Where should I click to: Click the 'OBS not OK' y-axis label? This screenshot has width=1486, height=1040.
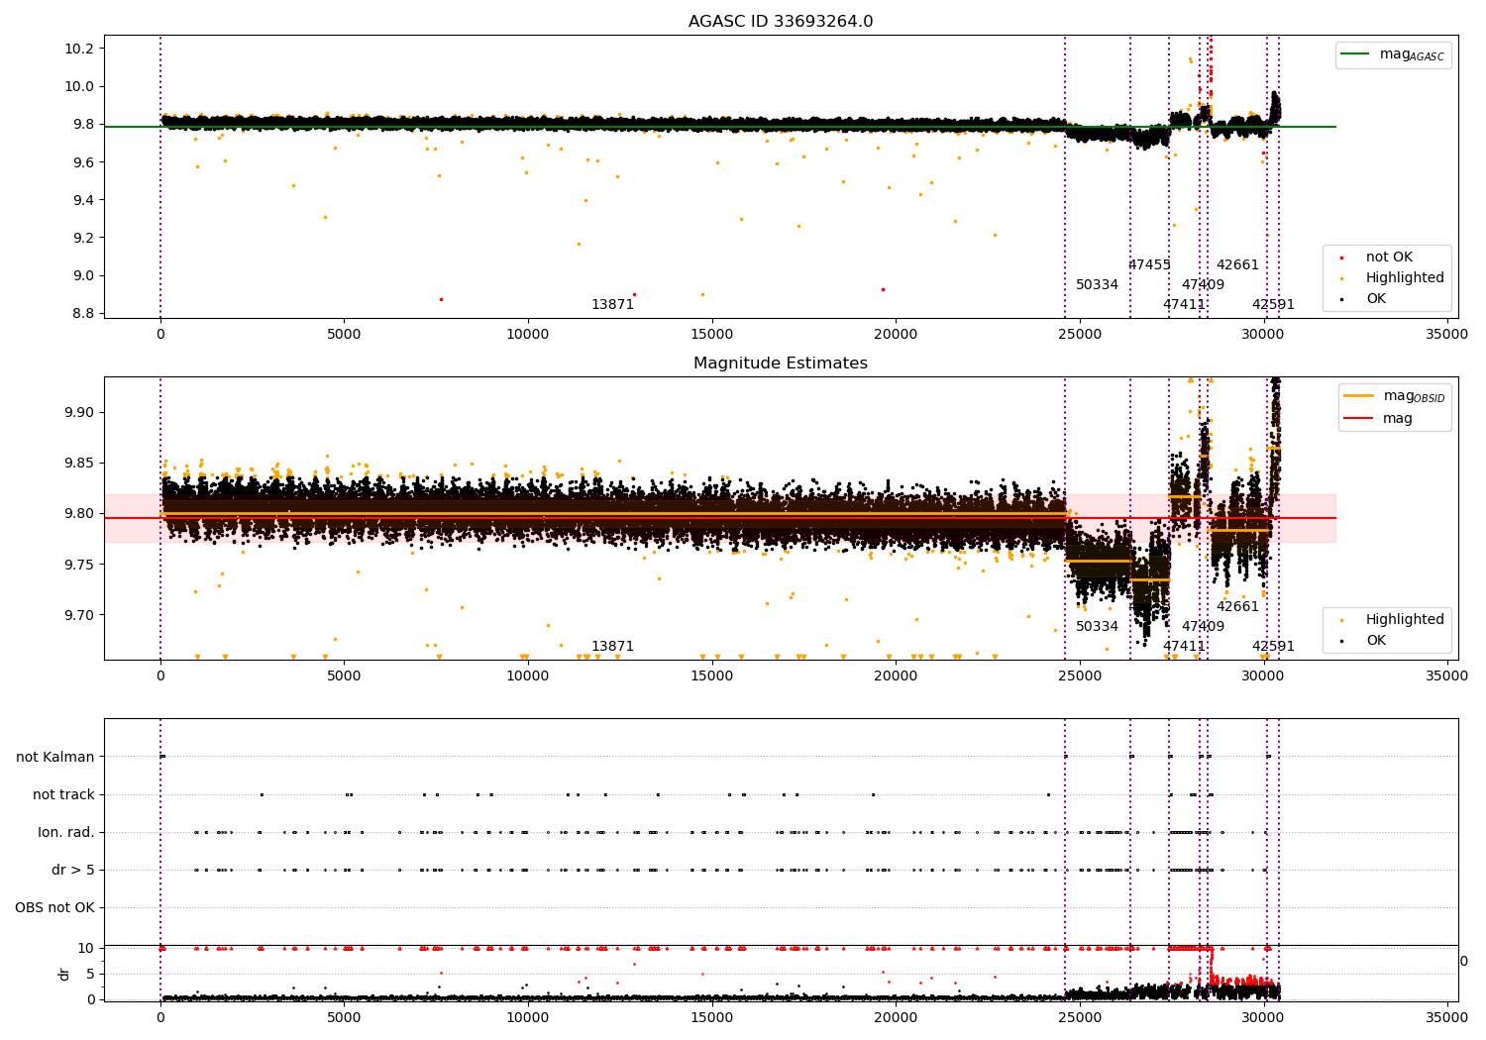54,908
